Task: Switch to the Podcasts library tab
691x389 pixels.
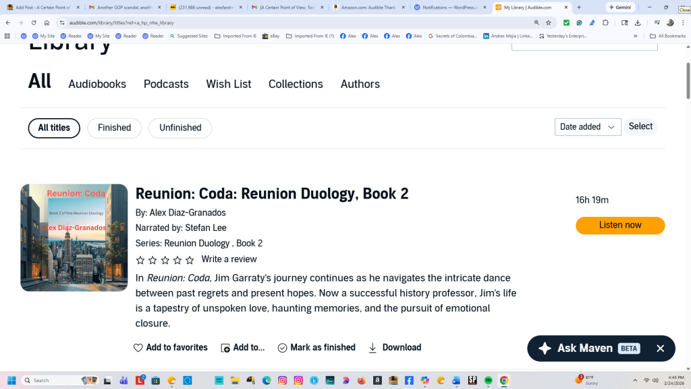Action: click(x=166, y=84)
